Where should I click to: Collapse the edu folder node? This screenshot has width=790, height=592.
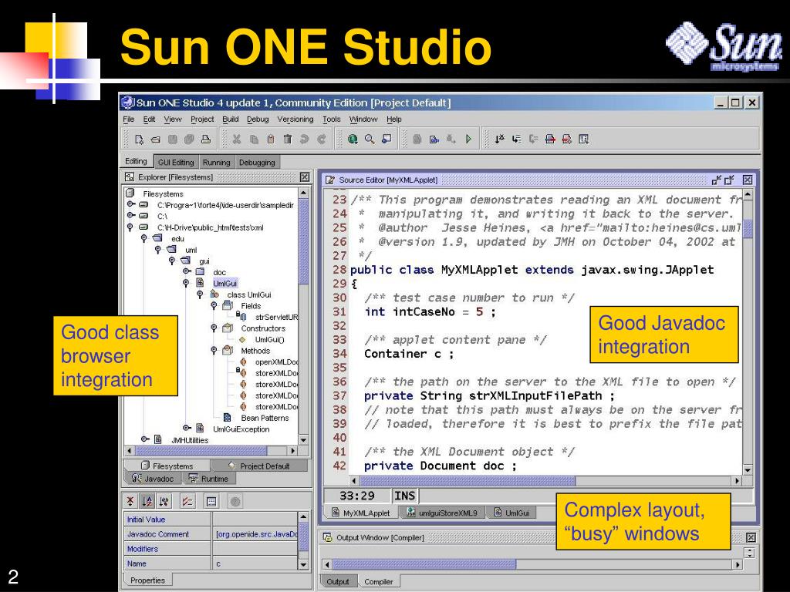(144, 238)
